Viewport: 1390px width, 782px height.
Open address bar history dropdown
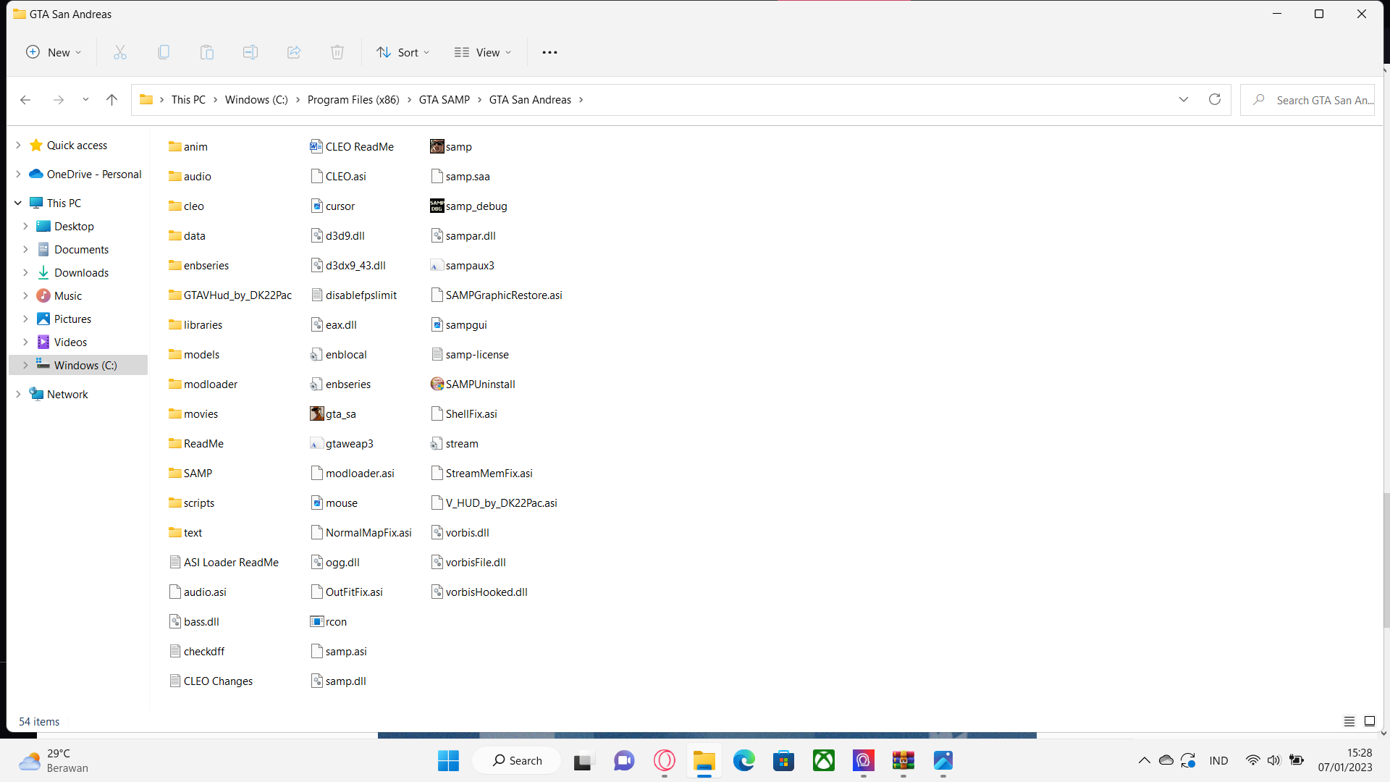click(1184, 99)
